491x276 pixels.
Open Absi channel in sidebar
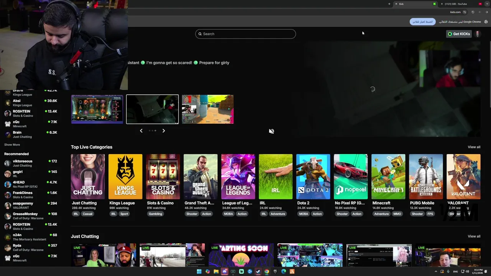point(31,103)
